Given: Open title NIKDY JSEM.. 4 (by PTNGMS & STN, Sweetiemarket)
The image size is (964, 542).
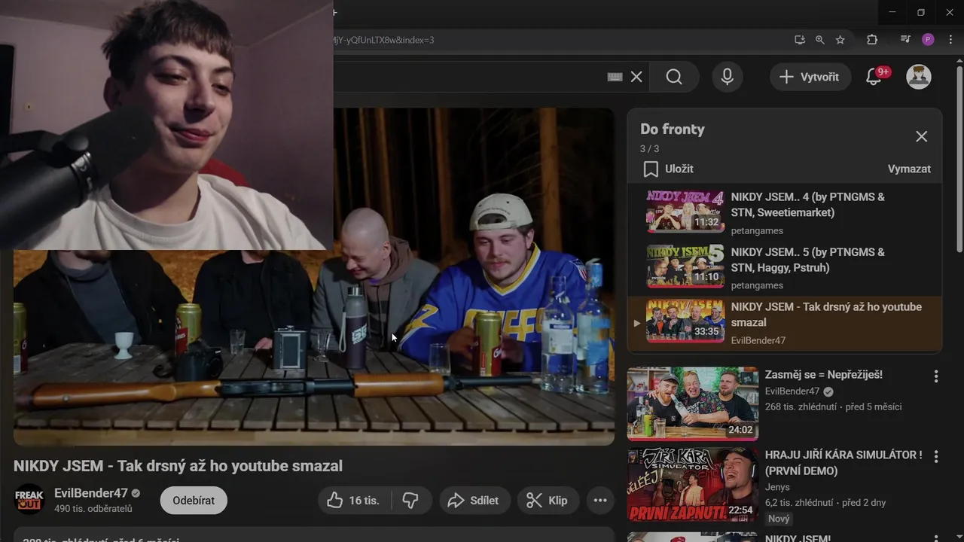Looking at the screenshot, I should 808,205.
